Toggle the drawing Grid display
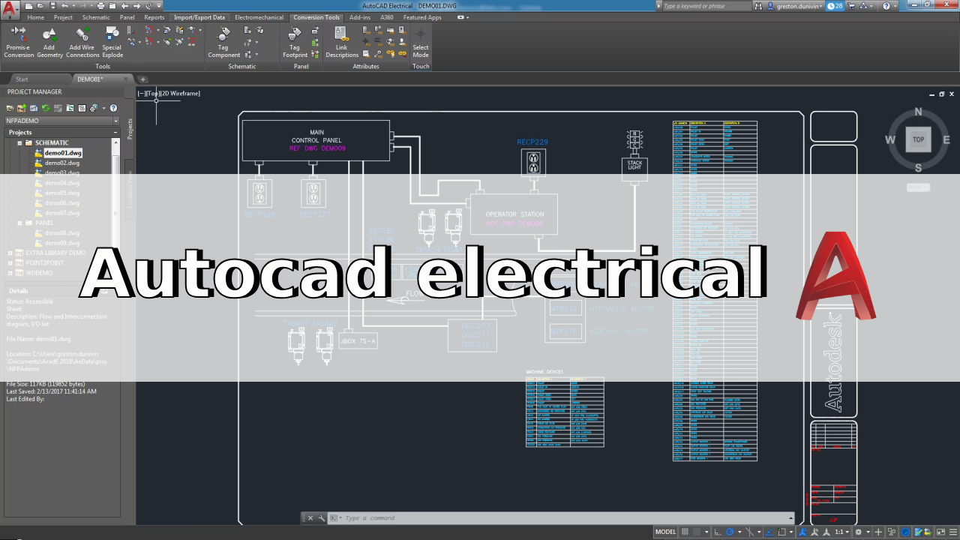This screenshot has width=960, height=540. 685,532
